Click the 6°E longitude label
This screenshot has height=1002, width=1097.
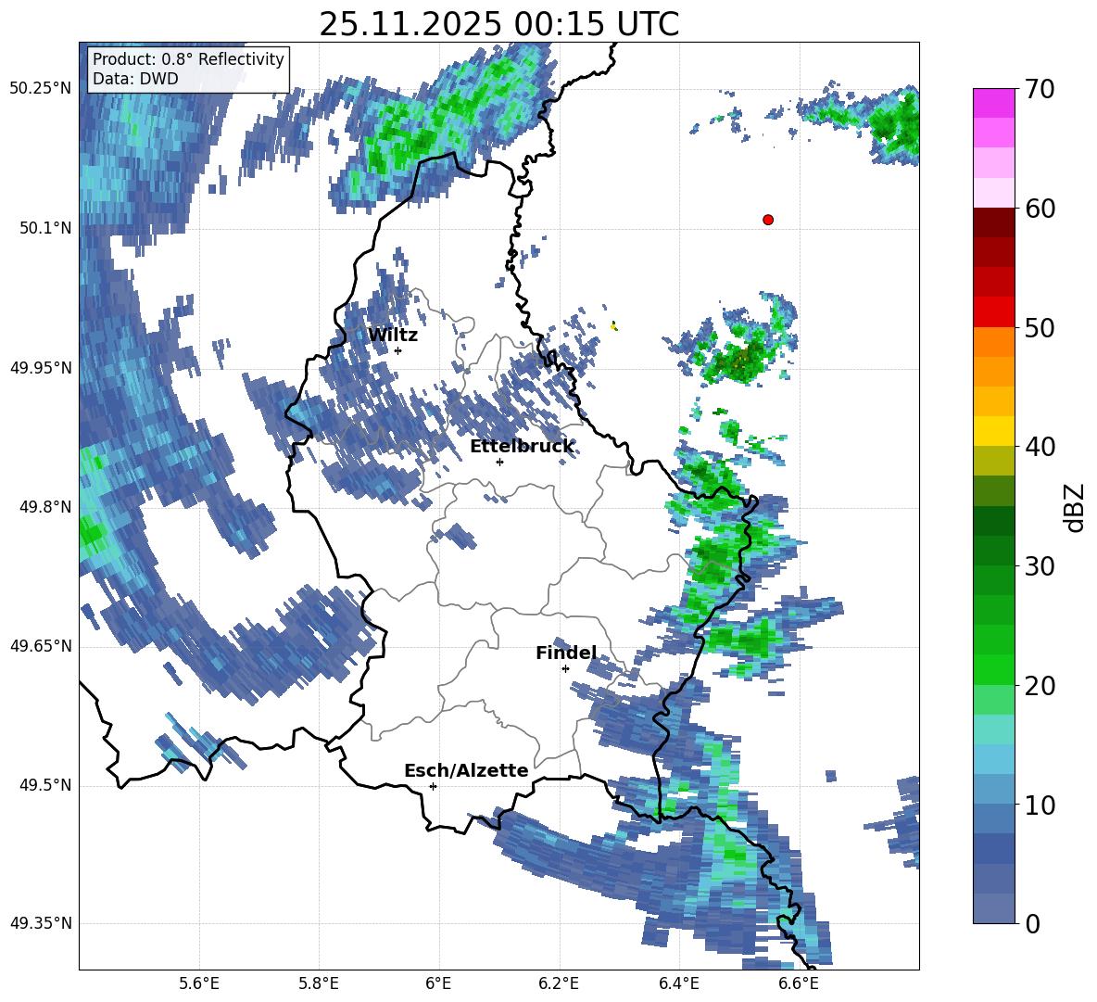438,984
